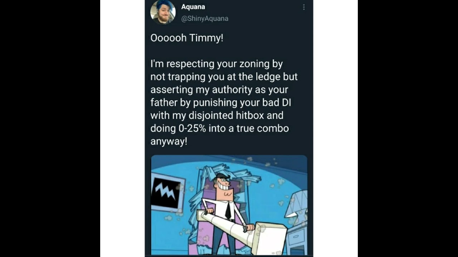Select the "bad DI" text
Viewport: 458px width, 257px height.
coord(276,102)
